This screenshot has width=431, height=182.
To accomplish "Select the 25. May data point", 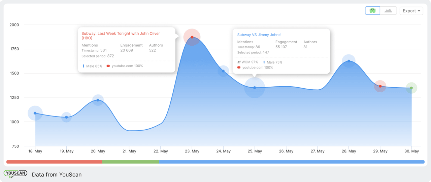I will point(255,88).
